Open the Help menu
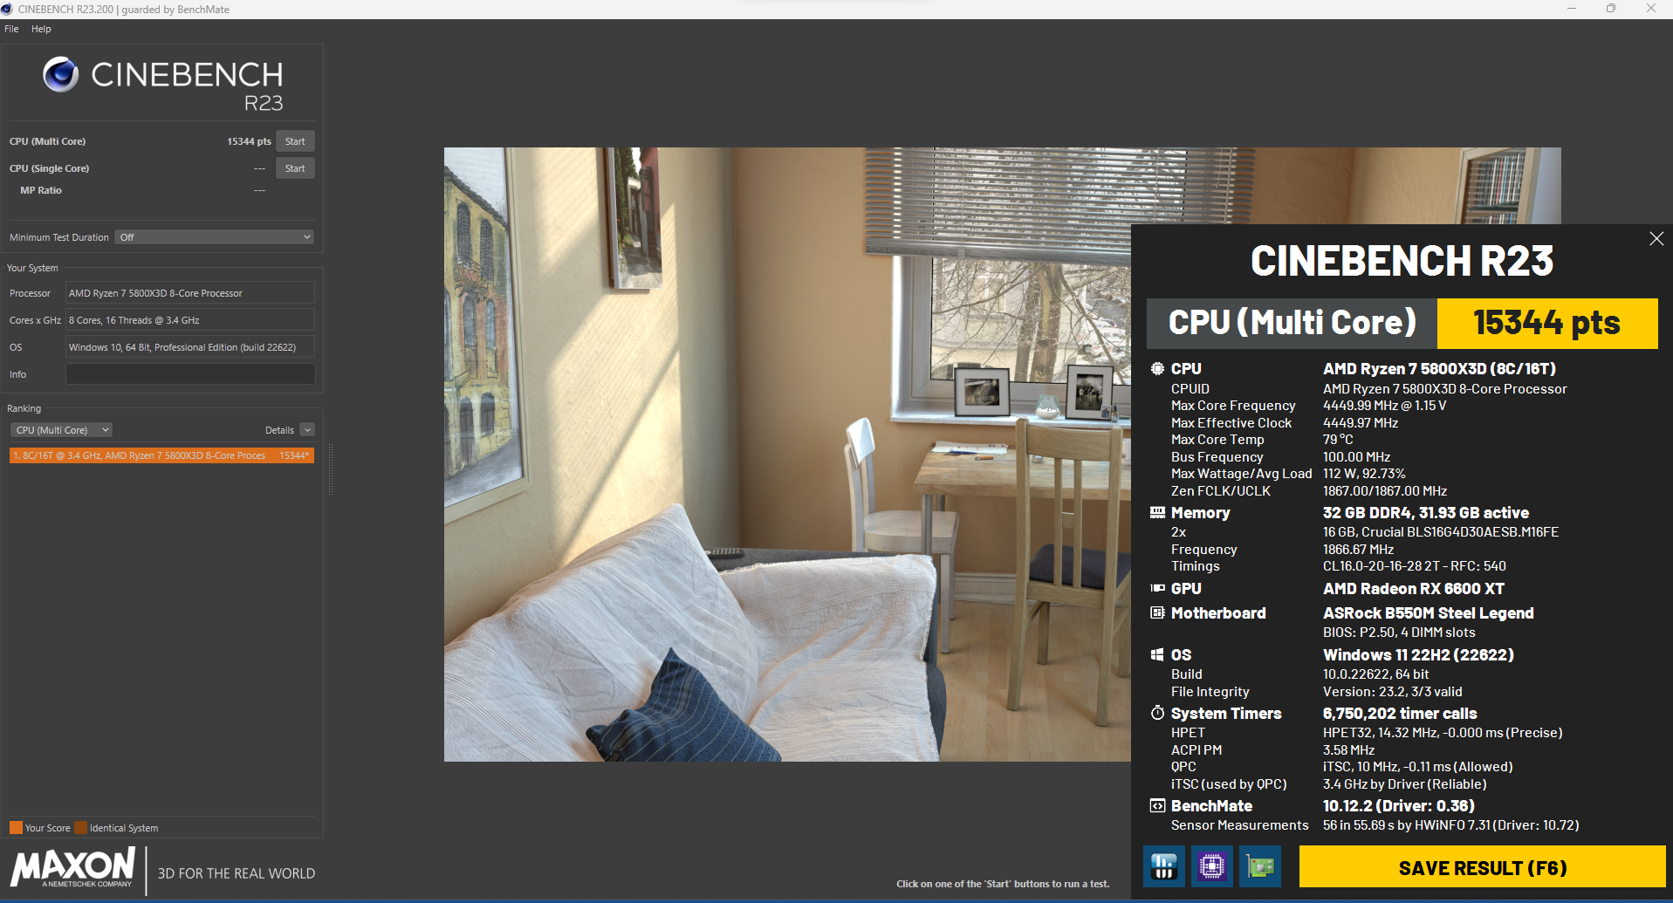Viewport: 1673px width, 903px height. (x=41, y=29)
